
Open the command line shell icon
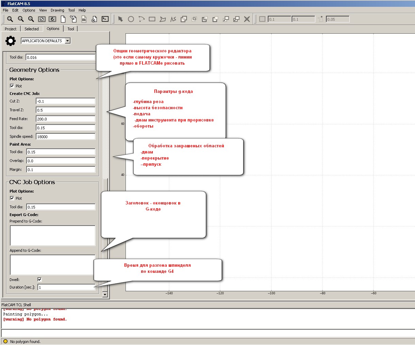tap(105, 19)
